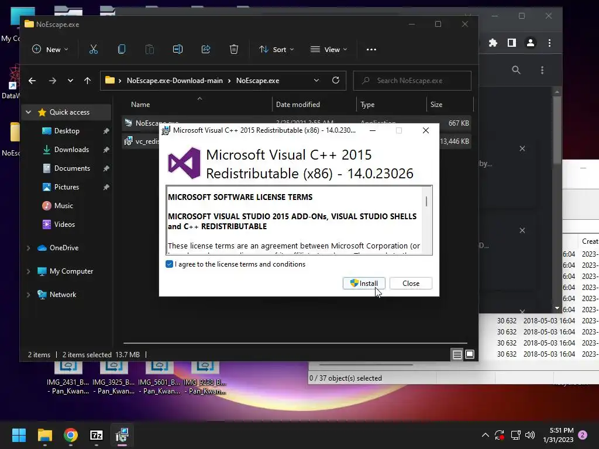Open recent locations dropdown arrow
599x449 pixels.
[x=70, y=81]
